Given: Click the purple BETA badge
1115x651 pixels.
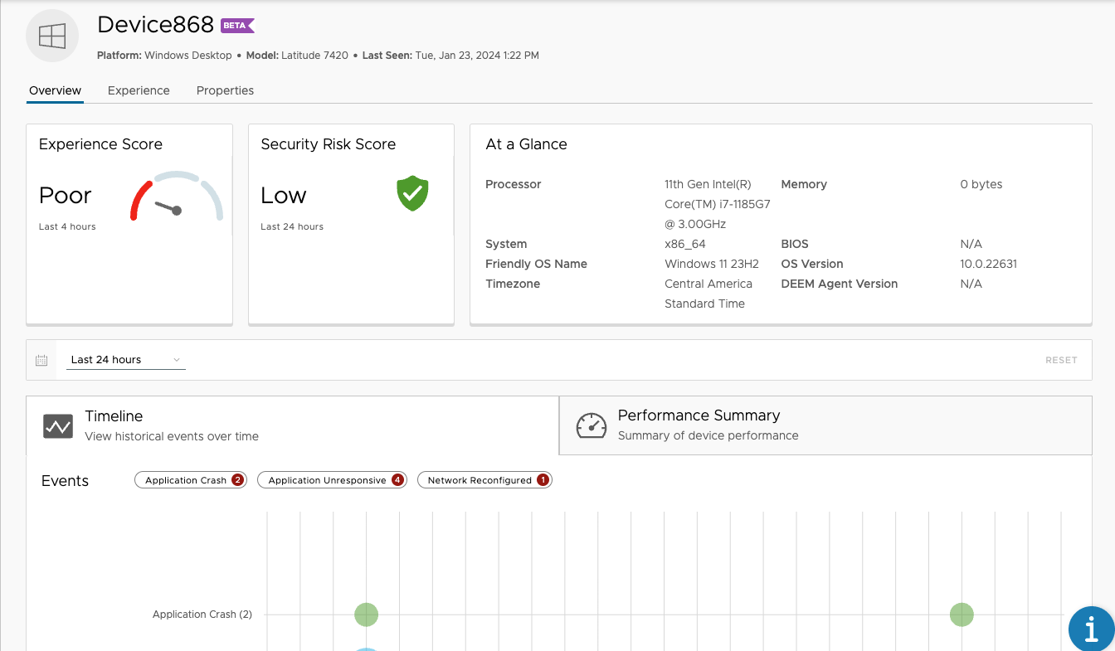Looking at the screenshot, I should point(237,26).
